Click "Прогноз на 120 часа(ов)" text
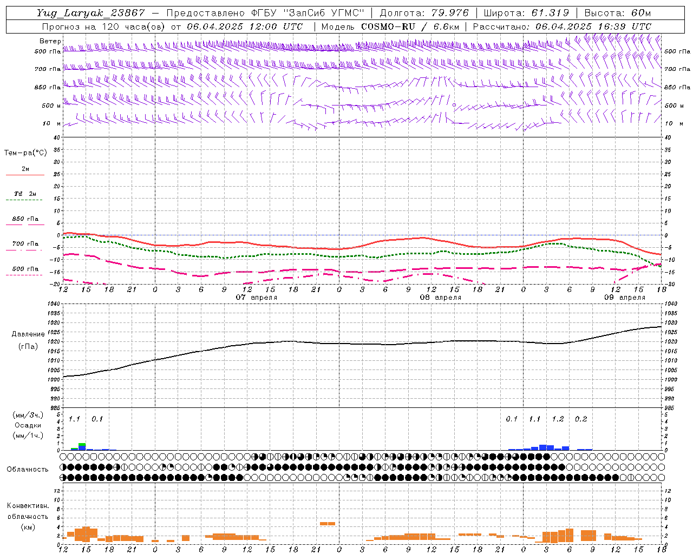 [x=104, y=27]
